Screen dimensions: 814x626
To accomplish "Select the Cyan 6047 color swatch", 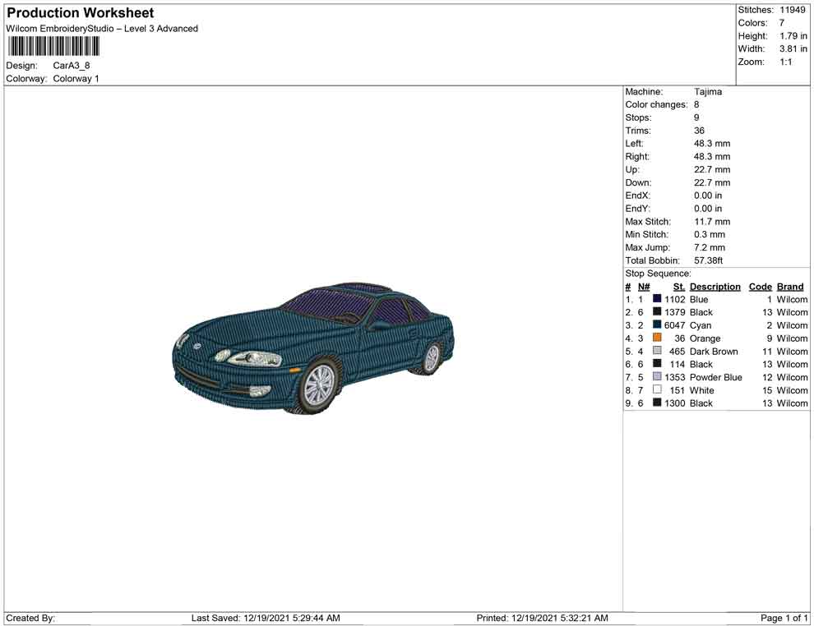I will (656, 325).
